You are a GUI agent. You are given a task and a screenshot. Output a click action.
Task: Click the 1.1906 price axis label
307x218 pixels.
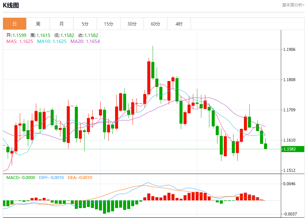click(x=289, y=50)
